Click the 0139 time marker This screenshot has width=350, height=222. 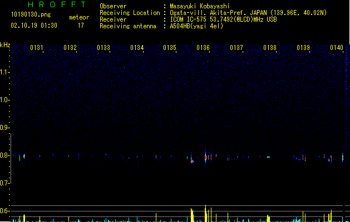click(303, 48)
